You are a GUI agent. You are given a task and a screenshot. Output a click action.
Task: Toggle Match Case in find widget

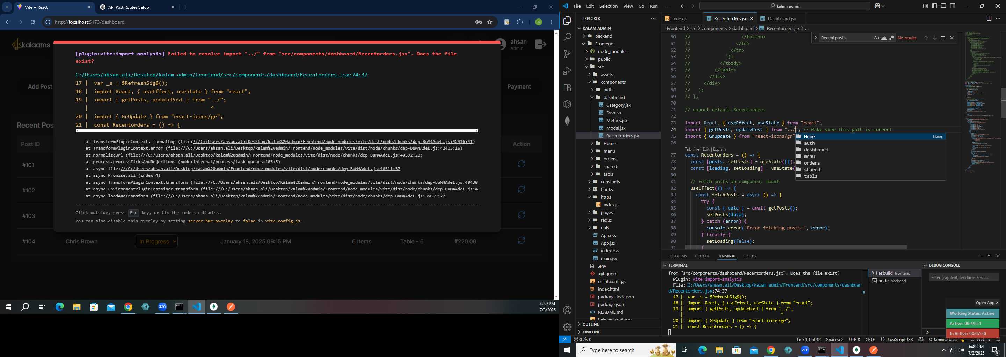point(876,38)
